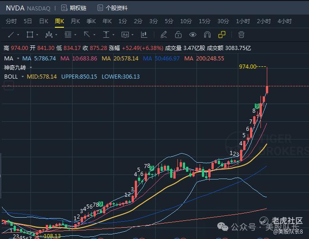Click the 974.00 high price label
309x239 pixels.
[248, 66]
